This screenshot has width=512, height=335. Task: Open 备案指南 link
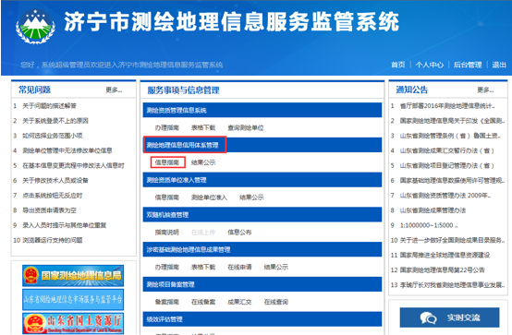(x=167, y=302)
